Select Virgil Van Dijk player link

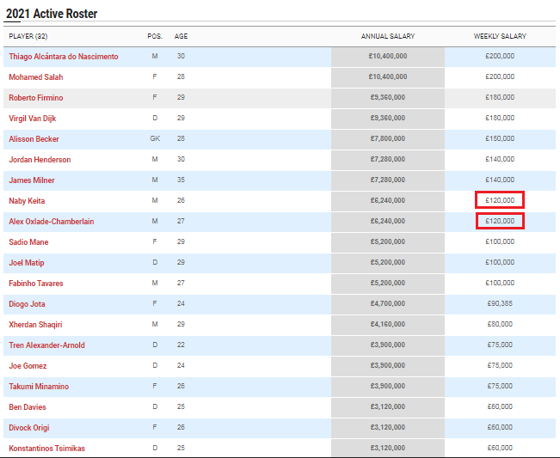coord(37,119)
